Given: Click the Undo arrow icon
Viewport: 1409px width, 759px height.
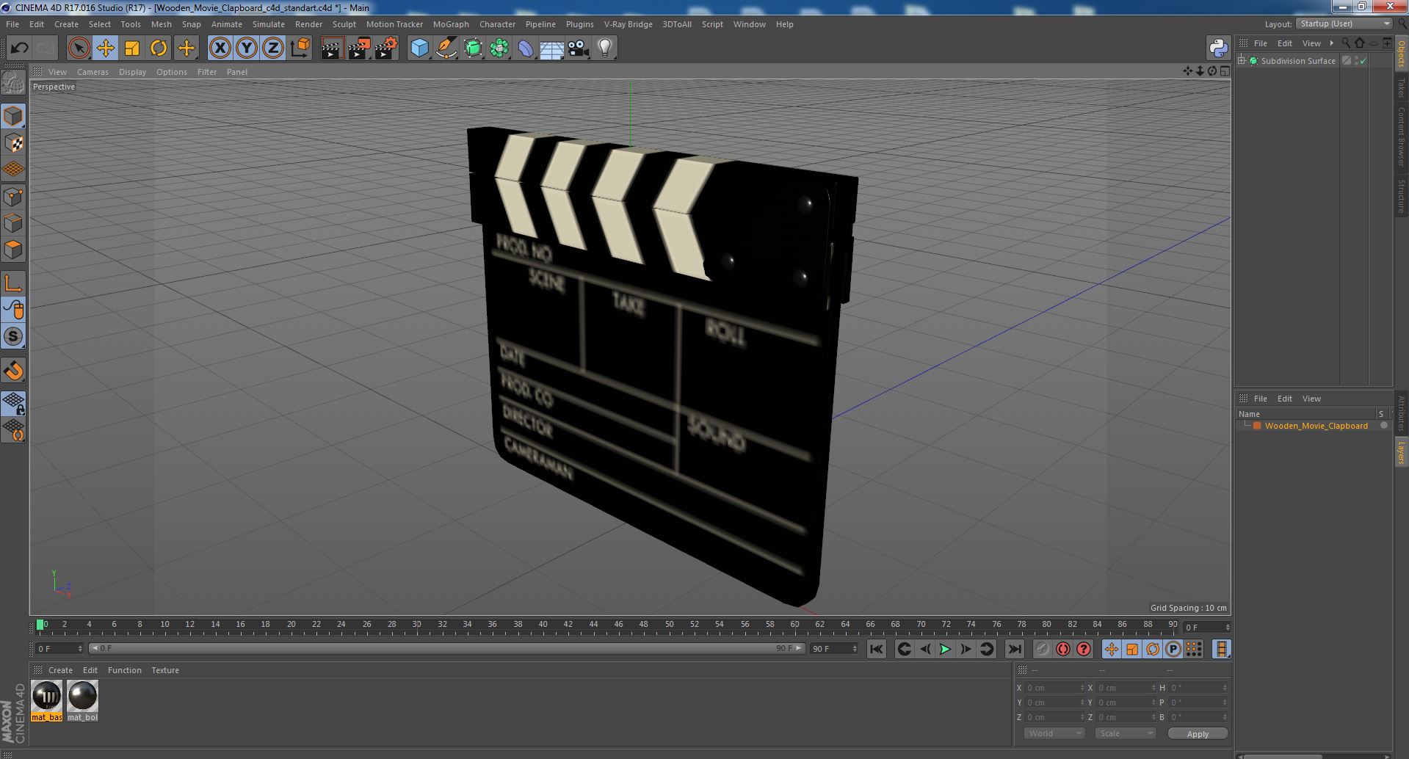Looking at the screenshot, I should point(19,48).
